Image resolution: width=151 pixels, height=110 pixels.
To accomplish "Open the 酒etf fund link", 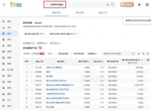I will point(48,72).
